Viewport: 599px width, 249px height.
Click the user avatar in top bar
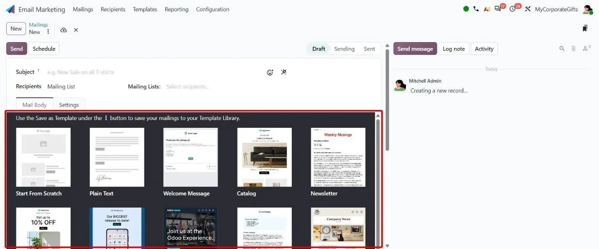point(587,9)
